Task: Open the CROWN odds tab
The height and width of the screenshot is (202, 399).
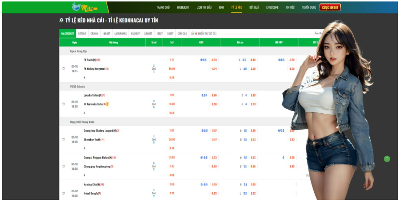Action: click(x=94, y=33)
